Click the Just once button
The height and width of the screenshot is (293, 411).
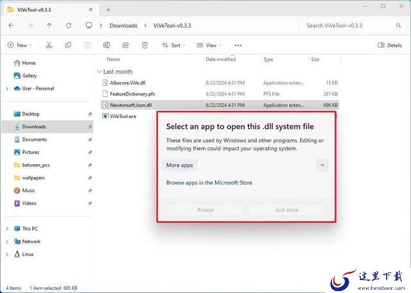click(286, 210)
